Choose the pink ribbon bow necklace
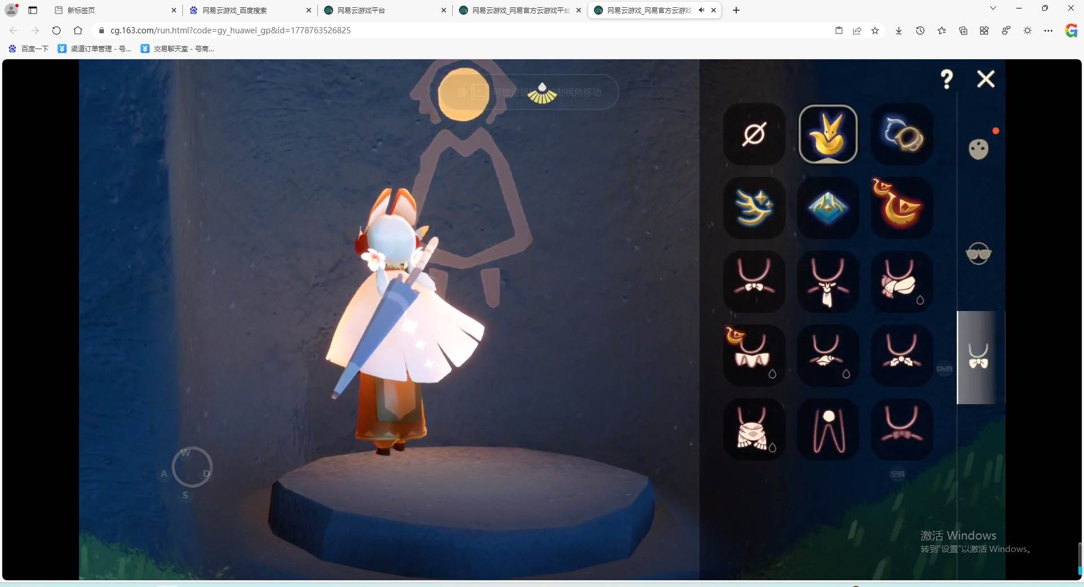The image size is (1084, 587). 902,430
